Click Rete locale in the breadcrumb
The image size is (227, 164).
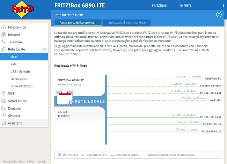pos(63,15)
